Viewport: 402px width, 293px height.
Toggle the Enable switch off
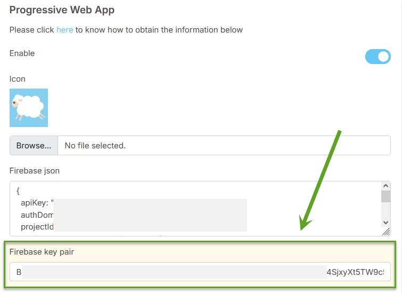pos(378,57)
